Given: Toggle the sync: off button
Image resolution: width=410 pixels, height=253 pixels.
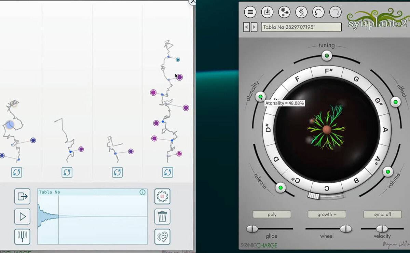Looking at the screenshot, I should (x=382, y=214).
